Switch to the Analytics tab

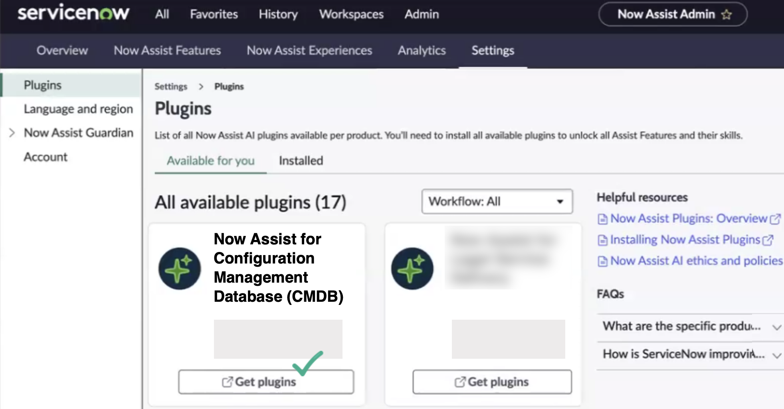click(422, 51)
